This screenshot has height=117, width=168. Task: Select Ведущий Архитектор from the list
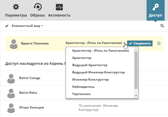click(x=90, y=65)
